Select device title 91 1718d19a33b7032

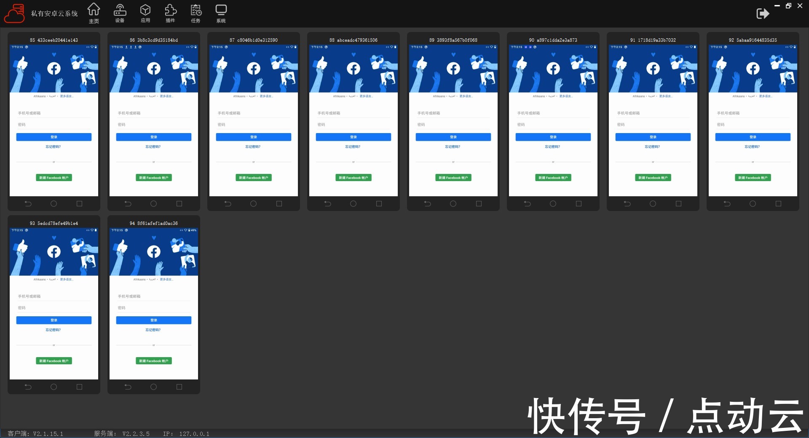point(653,40)
